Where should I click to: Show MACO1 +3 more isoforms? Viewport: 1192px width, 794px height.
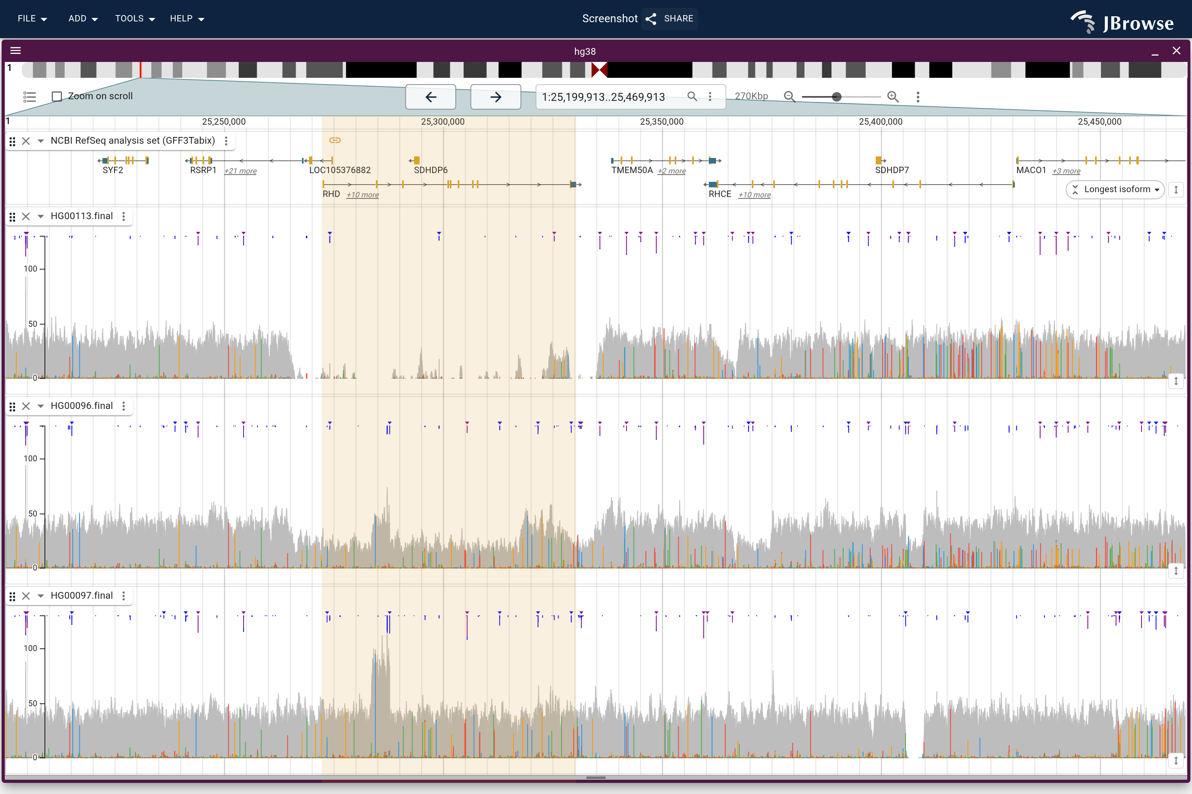pyautogui.click(x=1066, y=171)
